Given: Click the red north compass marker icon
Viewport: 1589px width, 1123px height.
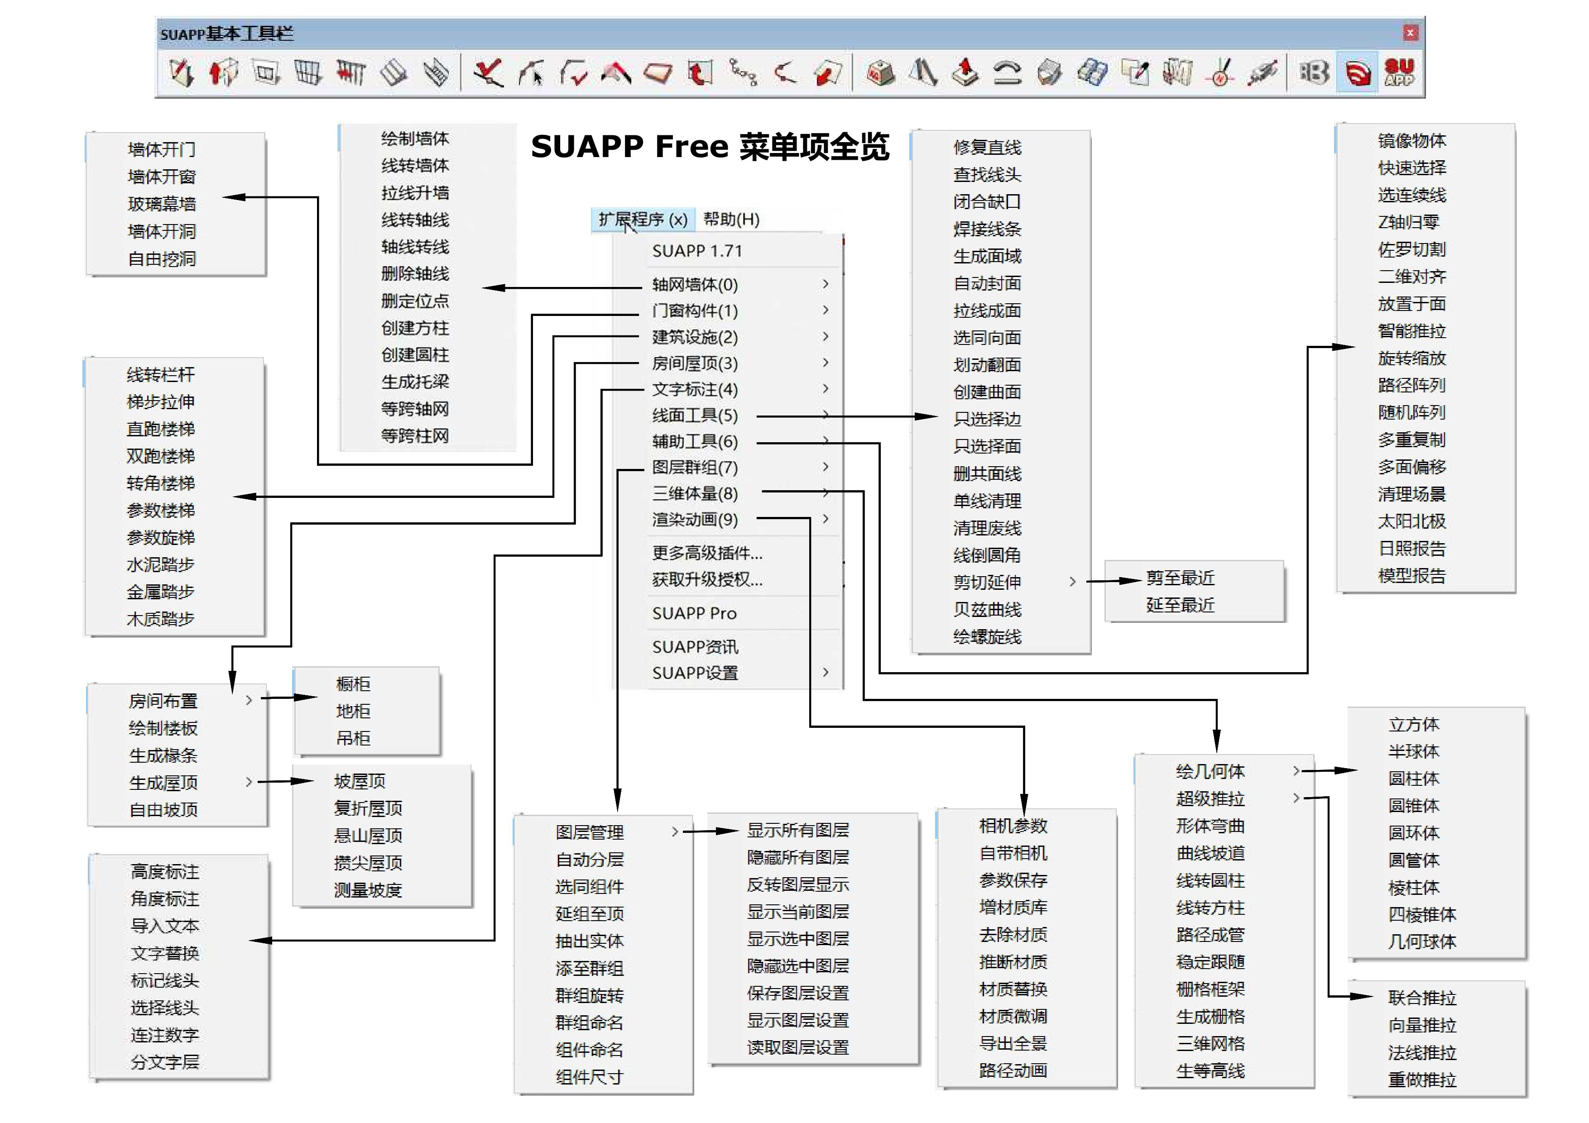Looking at the screenshot, I should click(1220, 73).
